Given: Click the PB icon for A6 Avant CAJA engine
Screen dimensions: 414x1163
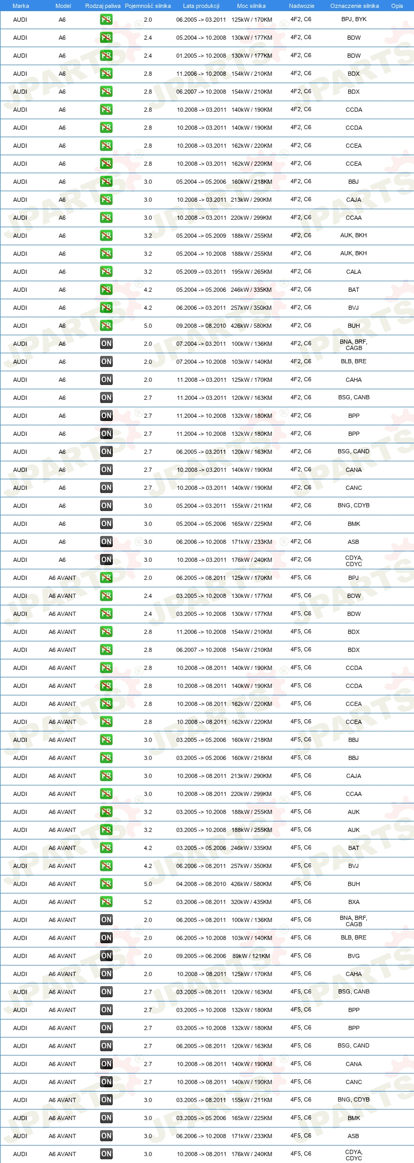Looking at the screenshot, I should pyautogui.click(x=106, y=776).
